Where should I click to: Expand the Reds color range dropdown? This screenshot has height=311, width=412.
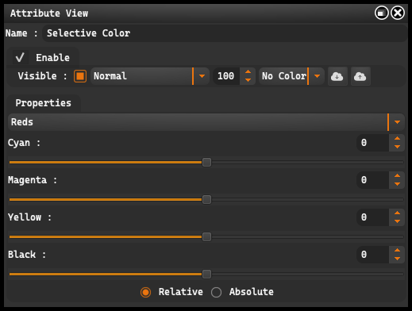click(x=206, y=122)
